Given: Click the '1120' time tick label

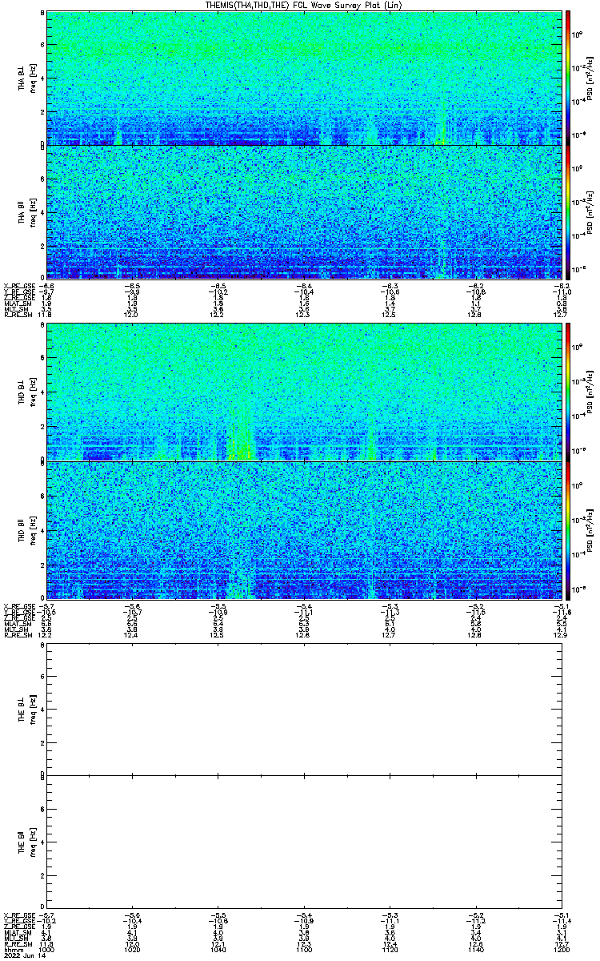Looking at the screenshot, I should click(390, 950).
